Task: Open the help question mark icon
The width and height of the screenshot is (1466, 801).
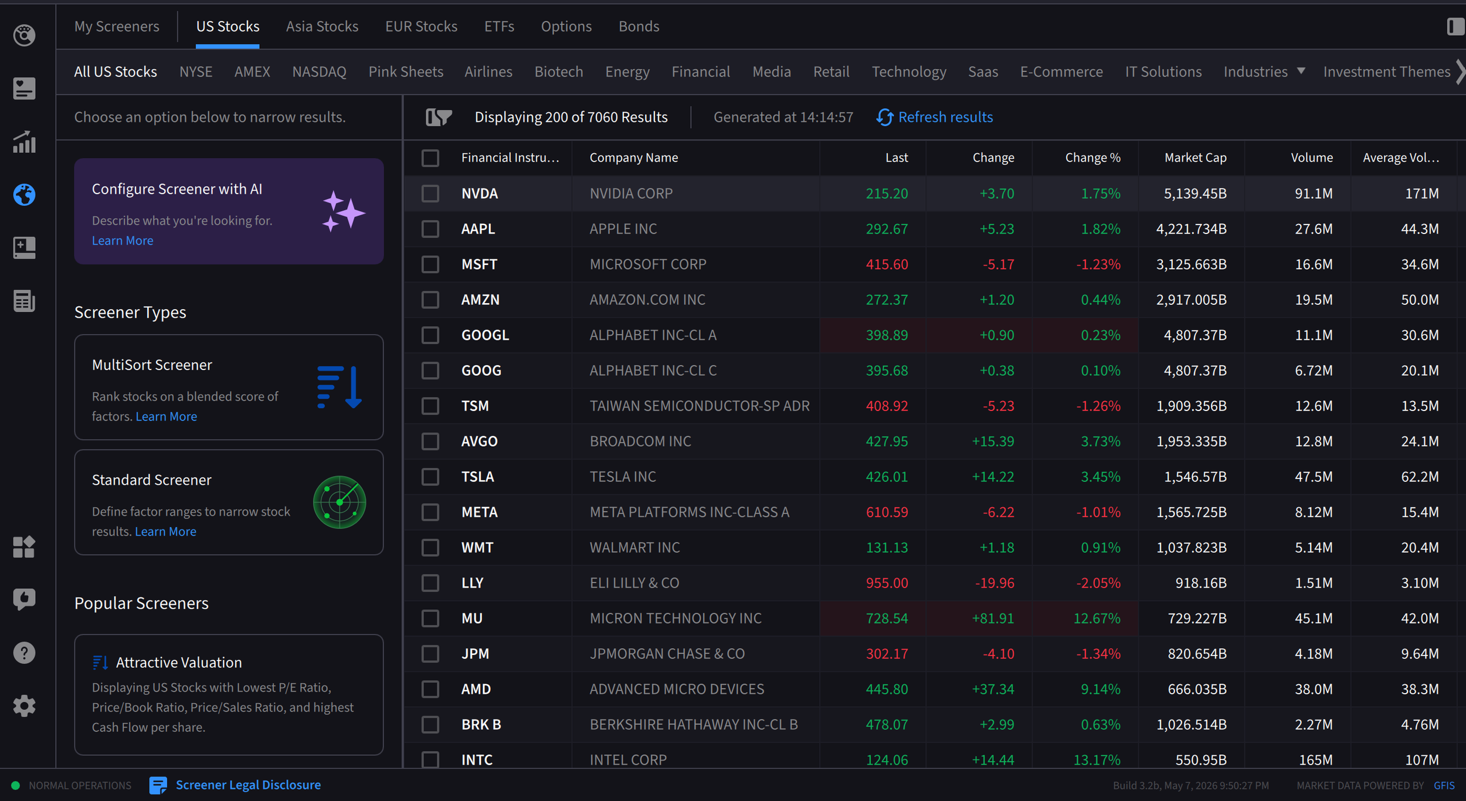Action: tap(24, 653)
